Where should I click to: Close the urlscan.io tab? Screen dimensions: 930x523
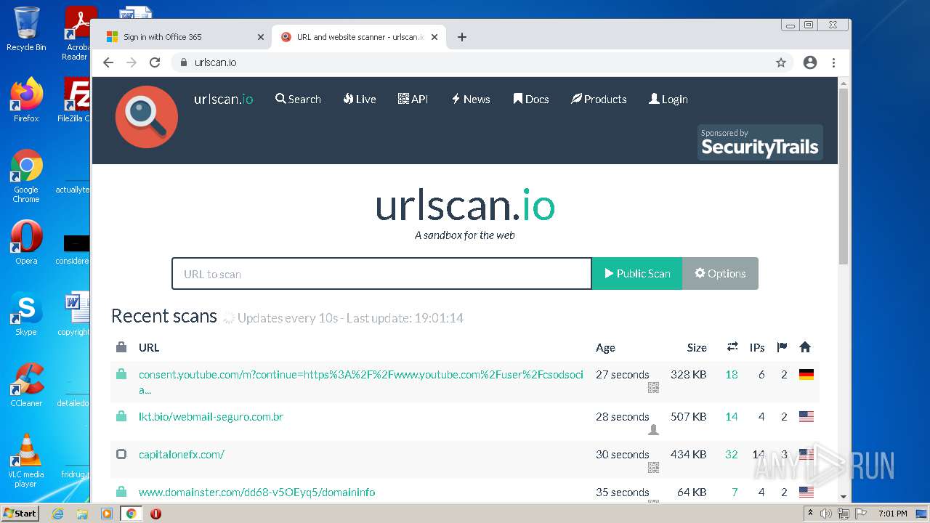pyautogui.click(x=434, y=37)
